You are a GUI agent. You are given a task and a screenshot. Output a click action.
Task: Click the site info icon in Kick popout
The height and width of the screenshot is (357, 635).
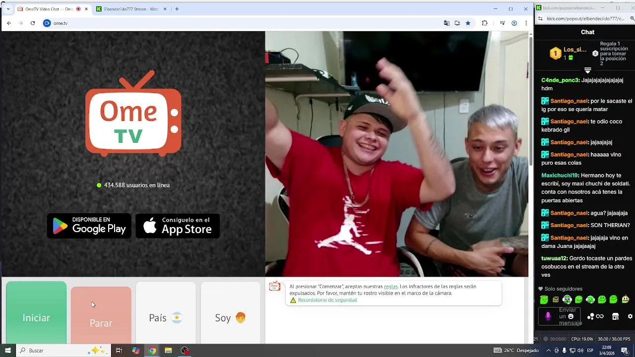click(540, 18)
